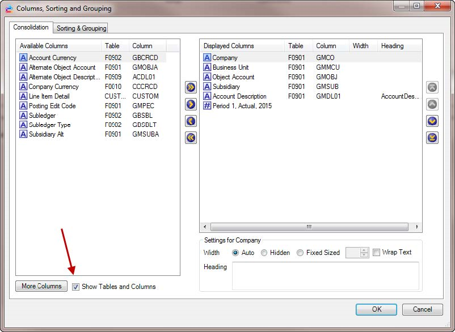Confirm with the OK button
This screenshot has width=455, height=332.
click(x=377, y=309)
